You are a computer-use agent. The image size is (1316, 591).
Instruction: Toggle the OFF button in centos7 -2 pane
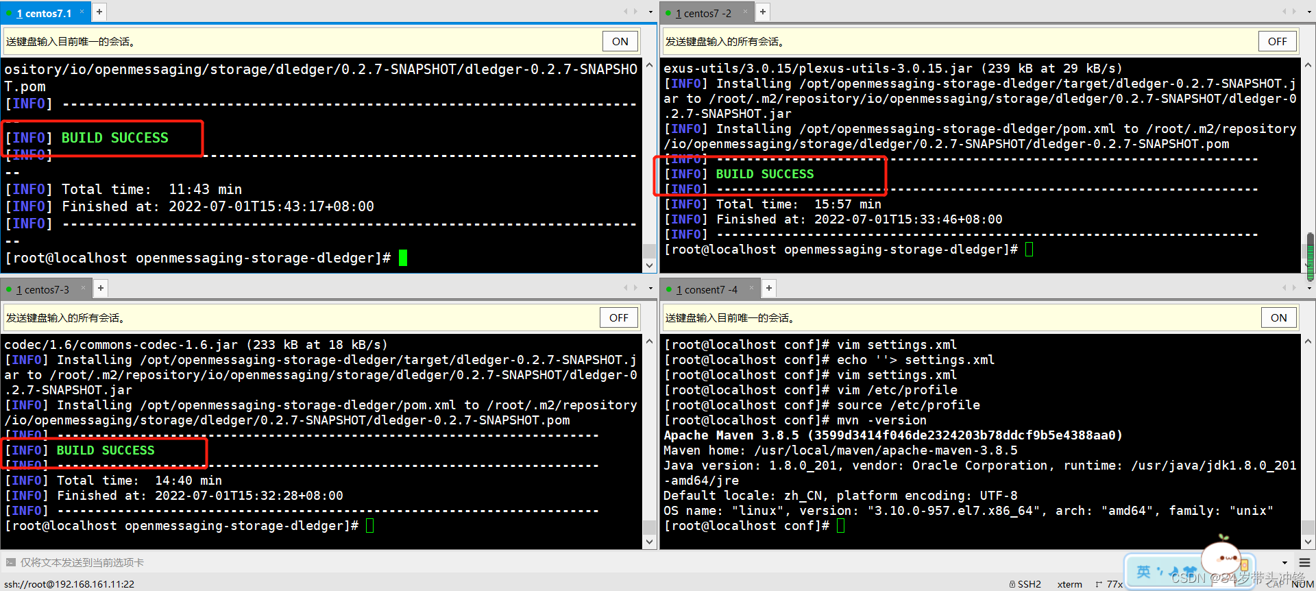[x=1278, y=41]
